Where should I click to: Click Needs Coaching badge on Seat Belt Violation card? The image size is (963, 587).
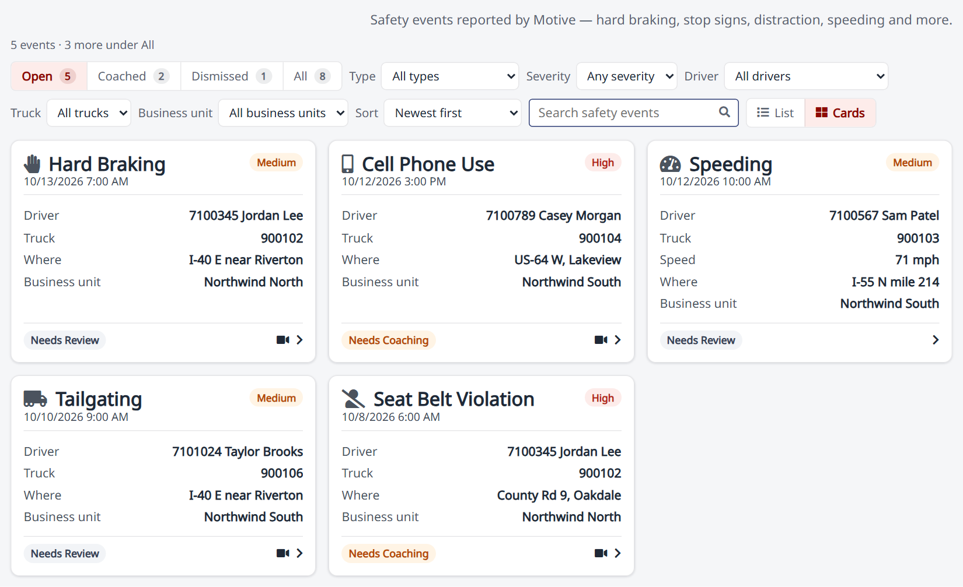click(x=389, y=554)
